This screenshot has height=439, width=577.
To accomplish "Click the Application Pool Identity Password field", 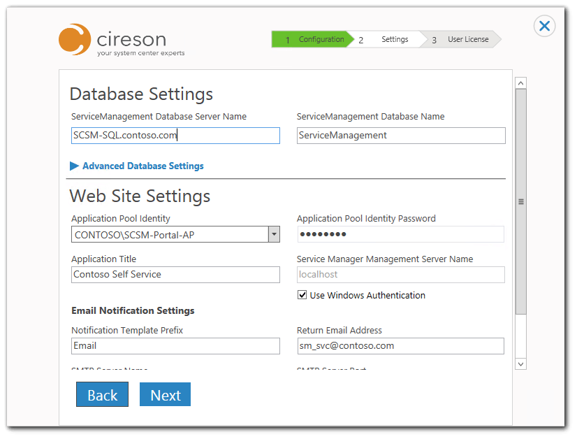I will tap(400, 234).
